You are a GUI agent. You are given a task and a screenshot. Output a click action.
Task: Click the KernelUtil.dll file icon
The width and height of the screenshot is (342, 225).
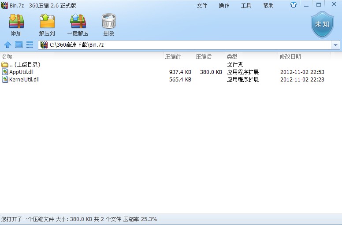pos(5,79)
